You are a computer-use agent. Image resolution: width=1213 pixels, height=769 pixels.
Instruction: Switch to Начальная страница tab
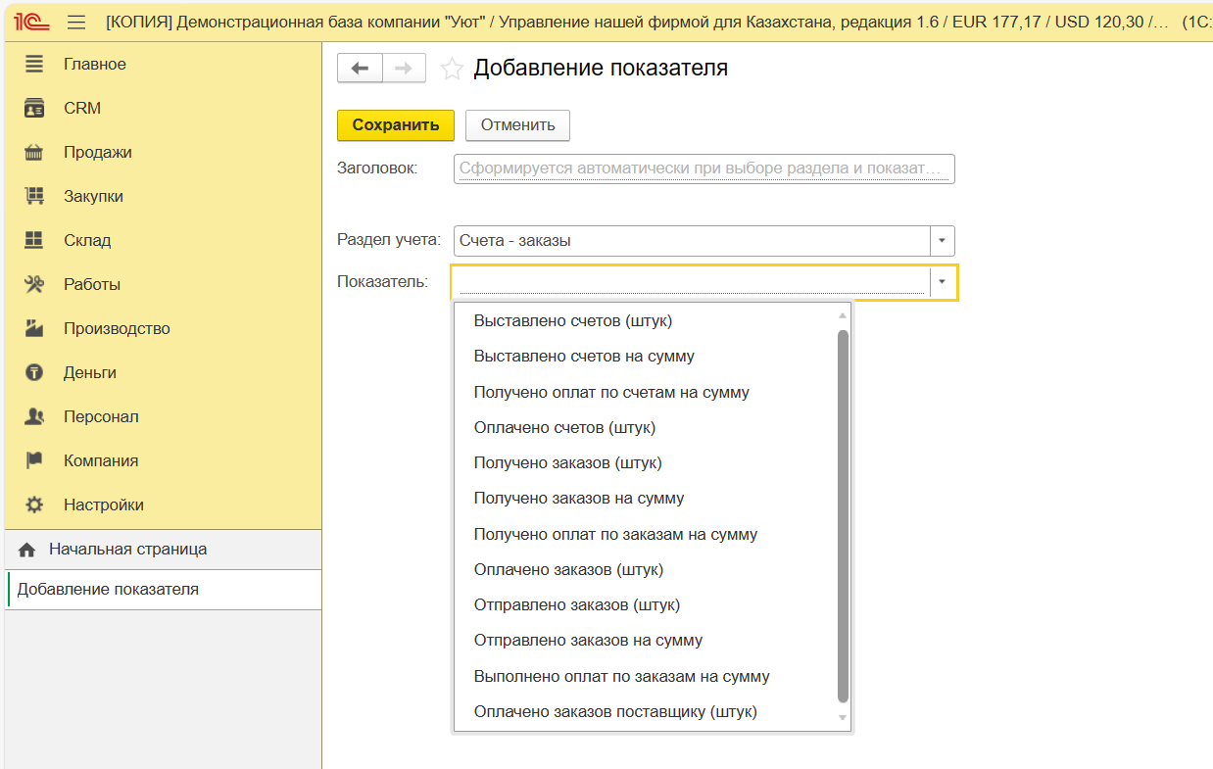127,549
